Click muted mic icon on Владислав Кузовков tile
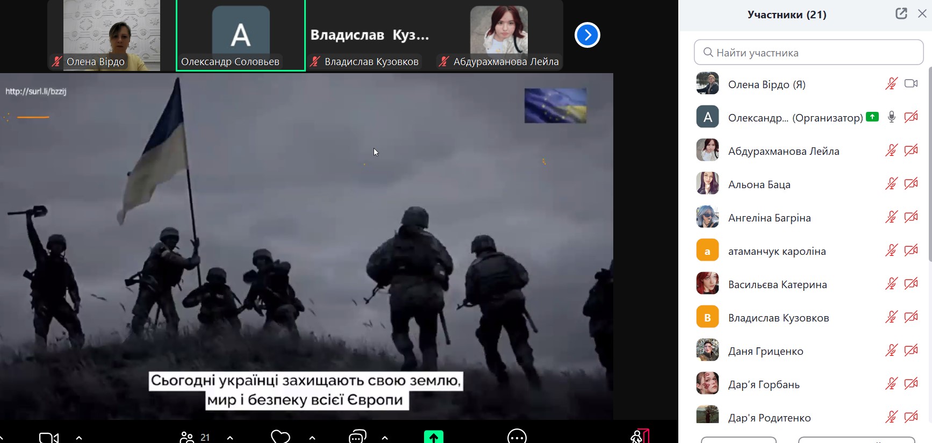This screenshot has width=932, height=443. 315,61
